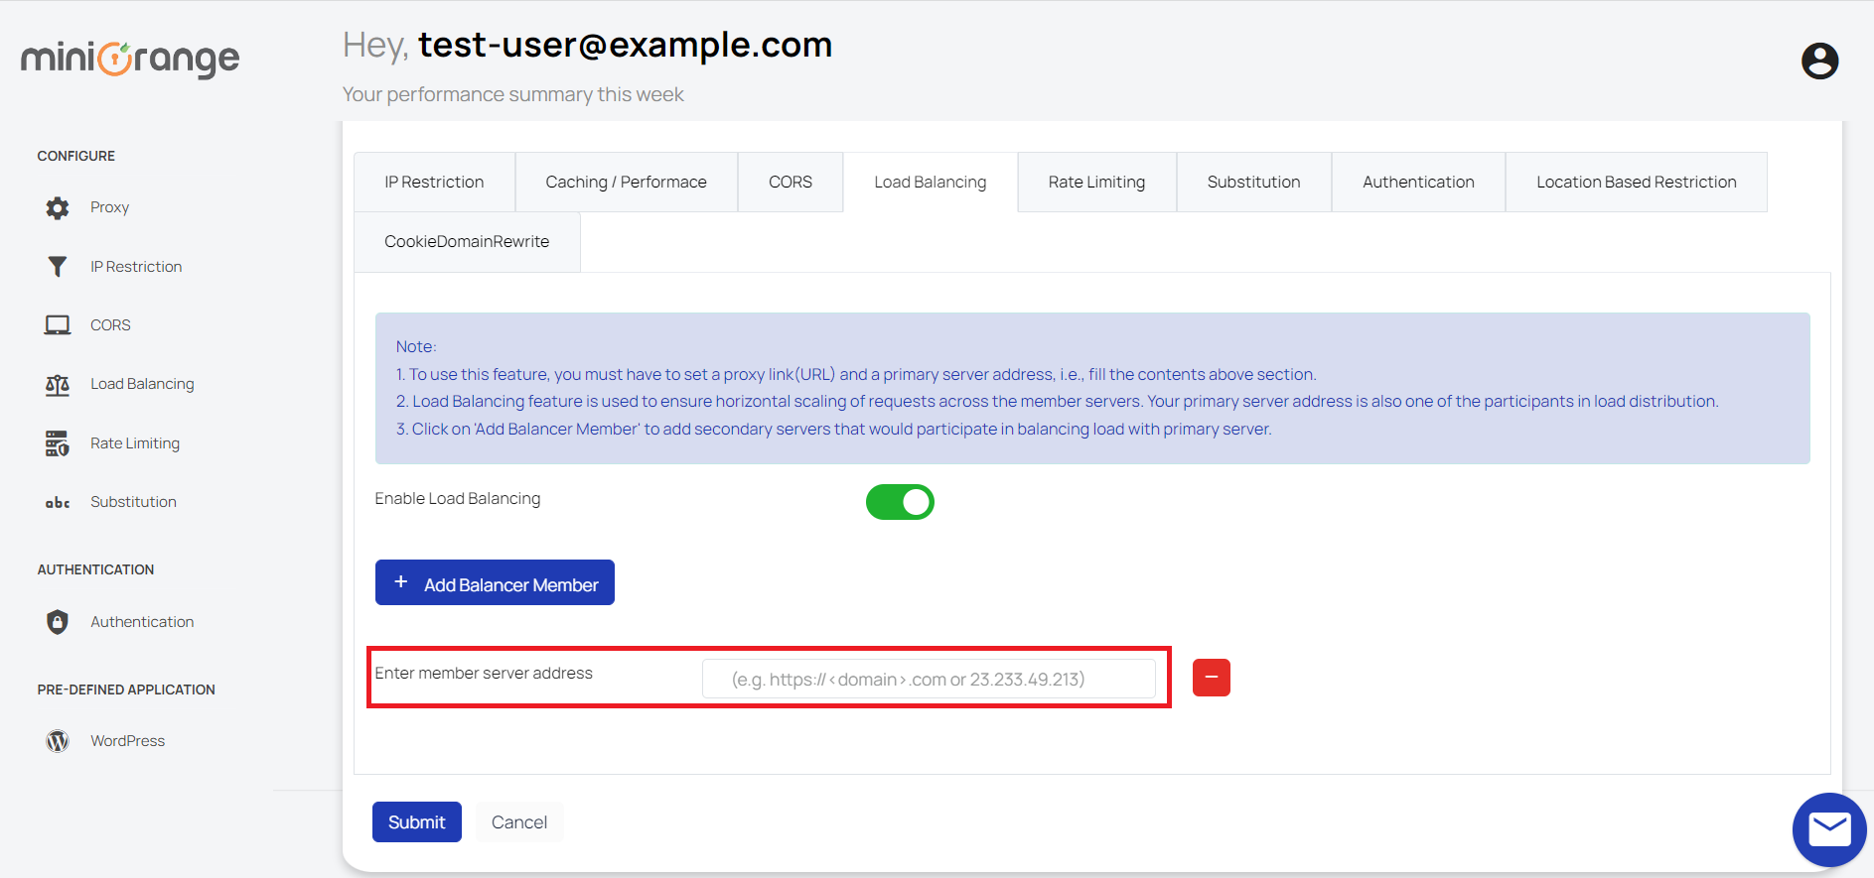Remove member row with red minus button
1874x878 pixels.
(x=1212, y=678)
